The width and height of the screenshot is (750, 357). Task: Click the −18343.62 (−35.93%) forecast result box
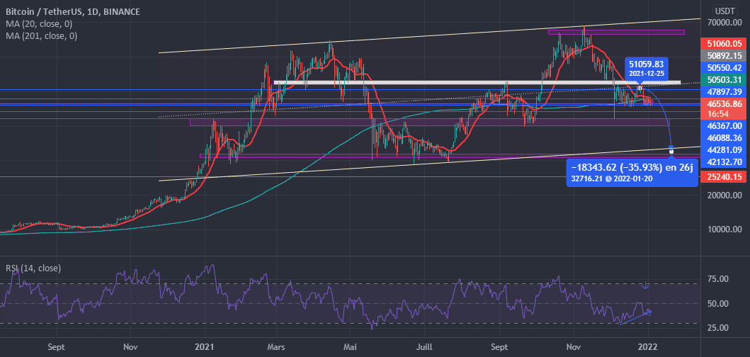coord(632,173)
